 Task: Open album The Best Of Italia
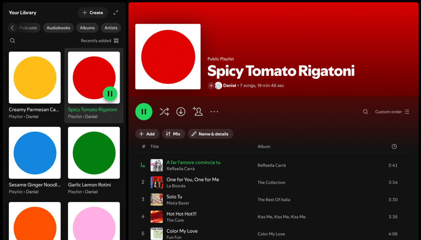(x=274, y=200)
